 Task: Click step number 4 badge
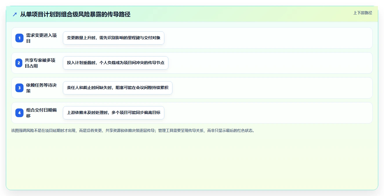(x=19, y=113)
